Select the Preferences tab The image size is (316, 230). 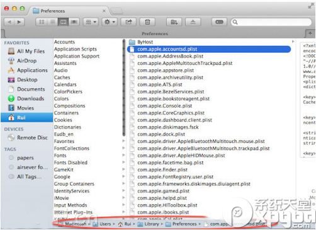pyautogui.click(x=69, y=11)
